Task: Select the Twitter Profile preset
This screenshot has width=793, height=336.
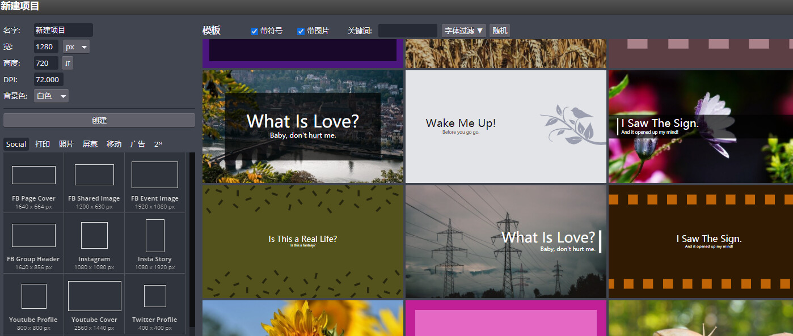Action: pyautogui.click(x=155, y=304)
